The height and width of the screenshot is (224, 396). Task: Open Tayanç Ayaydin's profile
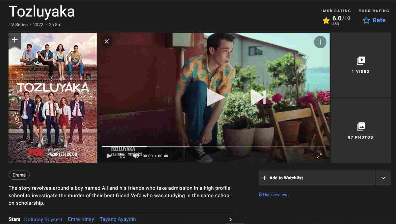click(118, 219)
